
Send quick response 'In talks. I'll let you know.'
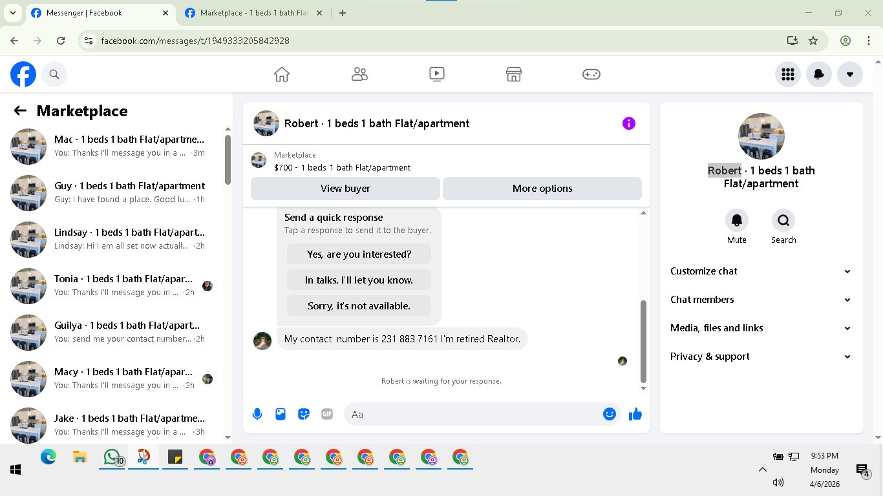[359, 280]
